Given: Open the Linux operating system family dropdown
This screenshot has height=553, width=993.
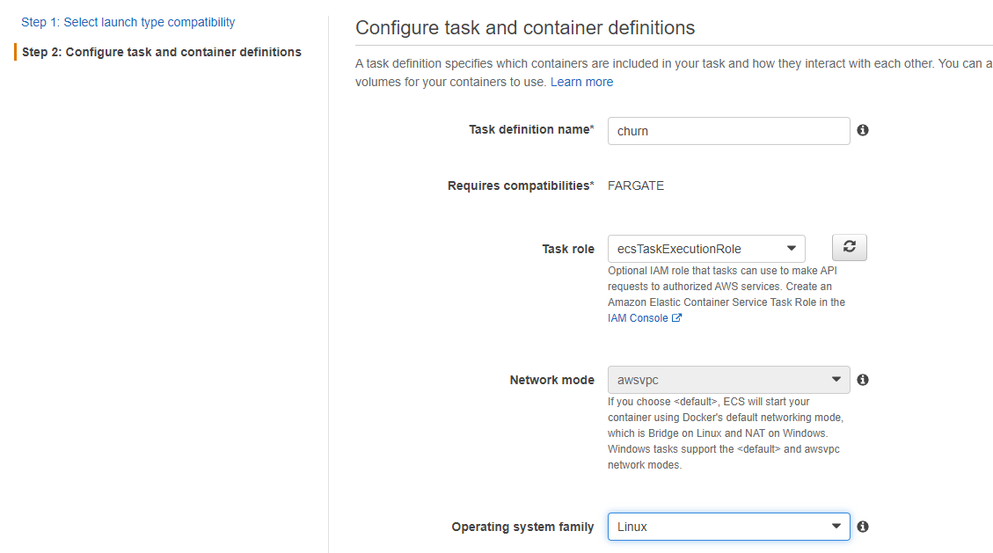Looking at the screenshot, I should tap(728, 527).
